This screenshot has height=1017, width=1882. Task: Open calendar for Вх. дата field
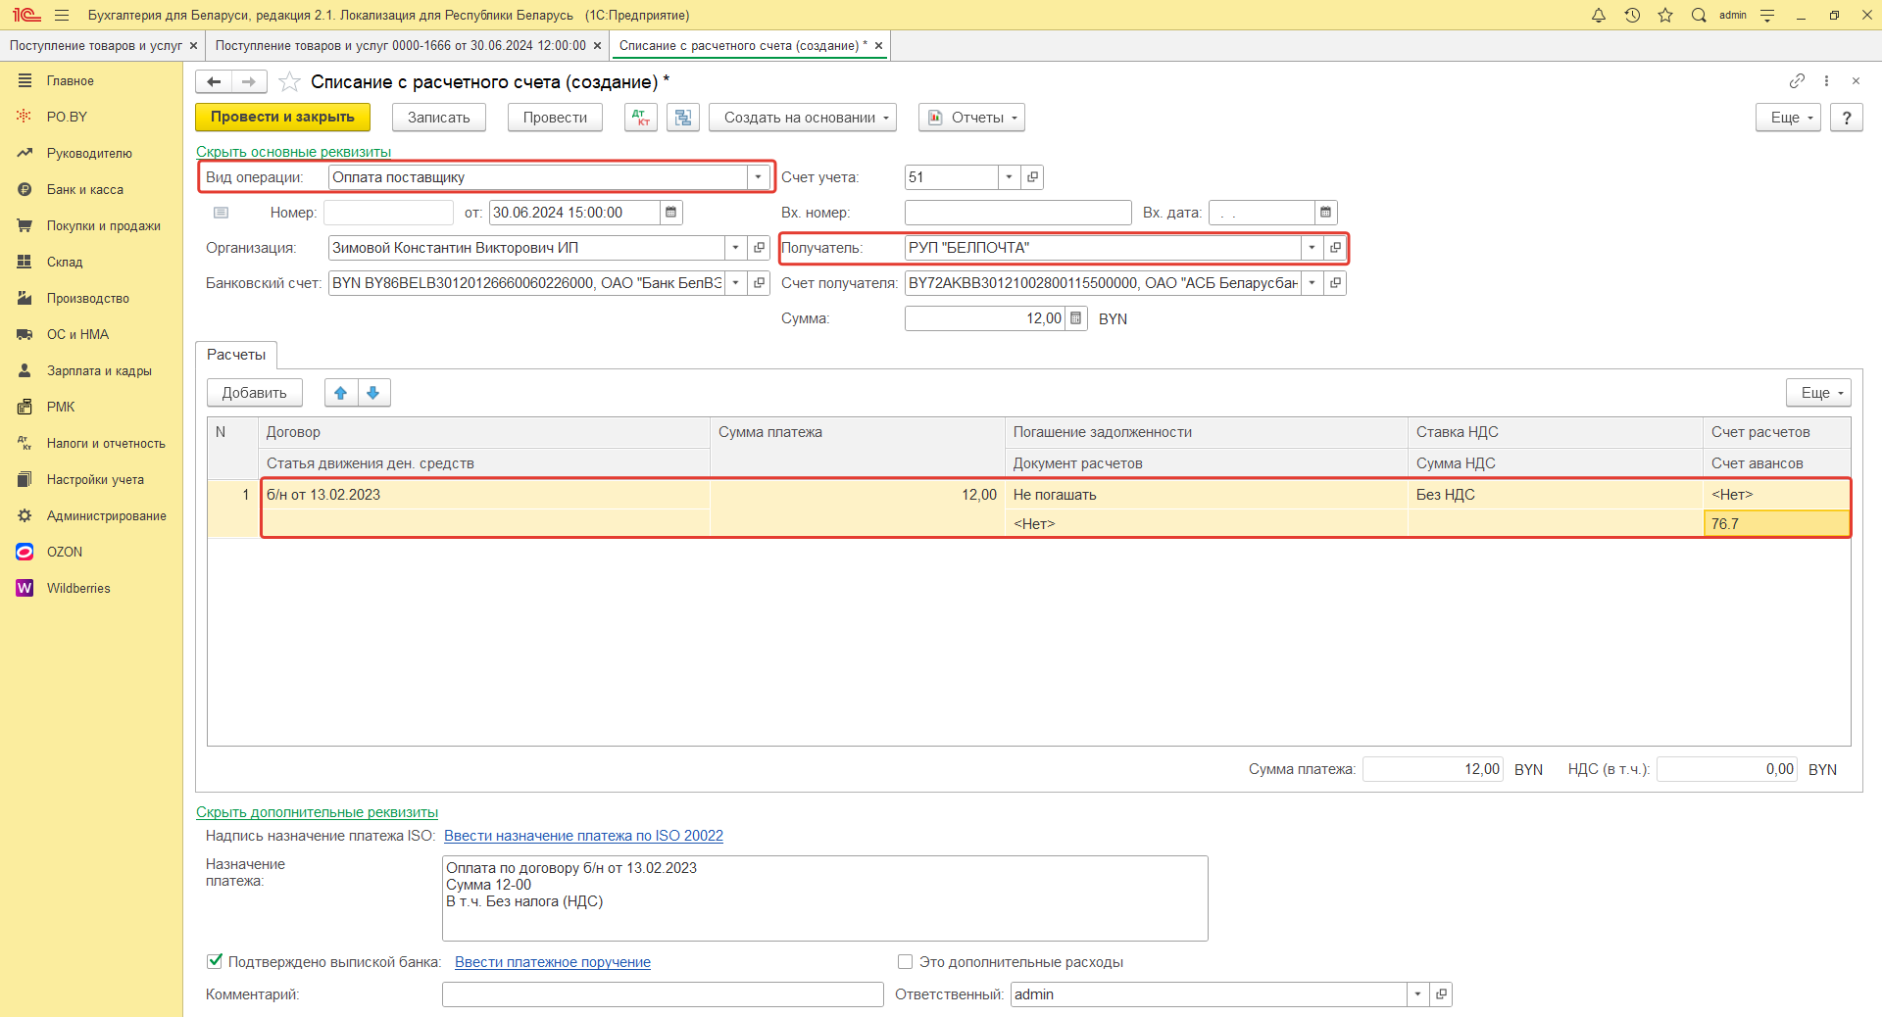(x=1325, y=213)
